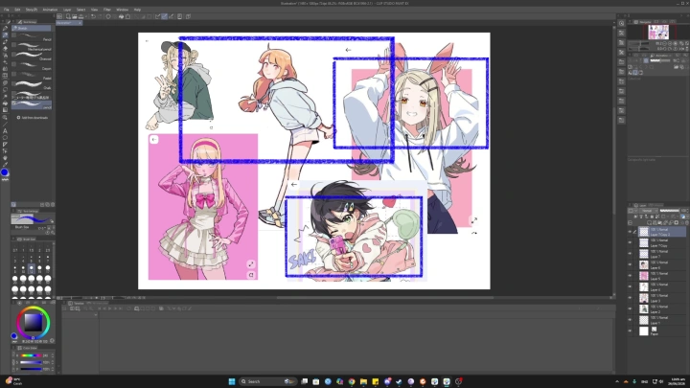This screenshot has height=388, width=690.
Task: Click Windows Start button on taskbar
Action: [x=232, y=381]
